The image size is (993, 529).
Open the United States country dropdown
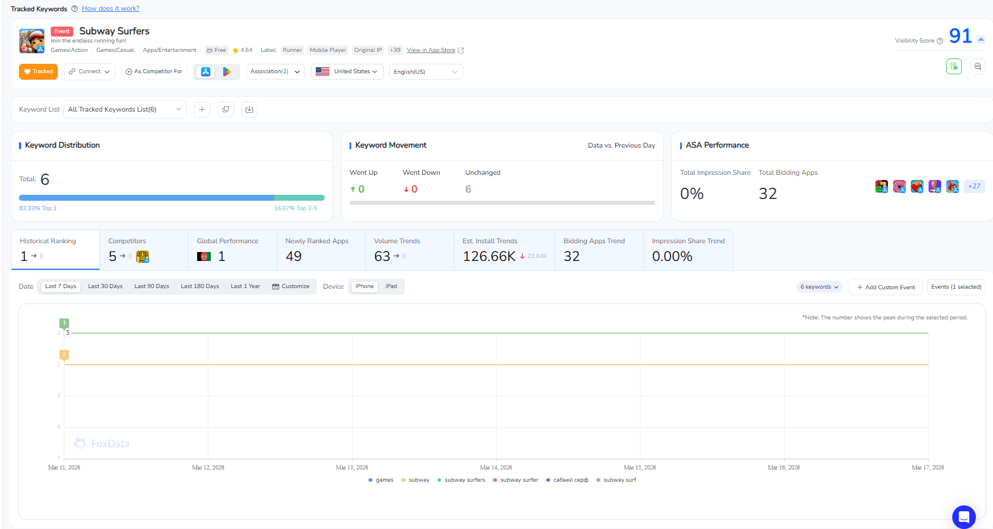click(x=347, y=71)
